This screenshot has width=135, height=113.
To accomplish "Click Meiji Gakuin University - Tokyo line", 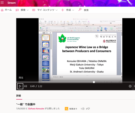I will tap(87, 64).
